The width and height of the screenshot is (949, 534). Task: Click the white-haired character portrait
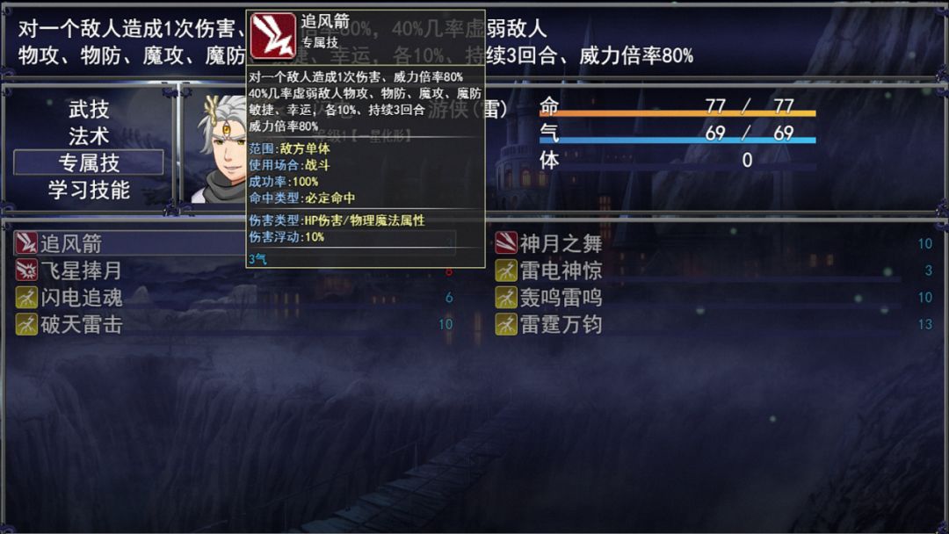219,148
